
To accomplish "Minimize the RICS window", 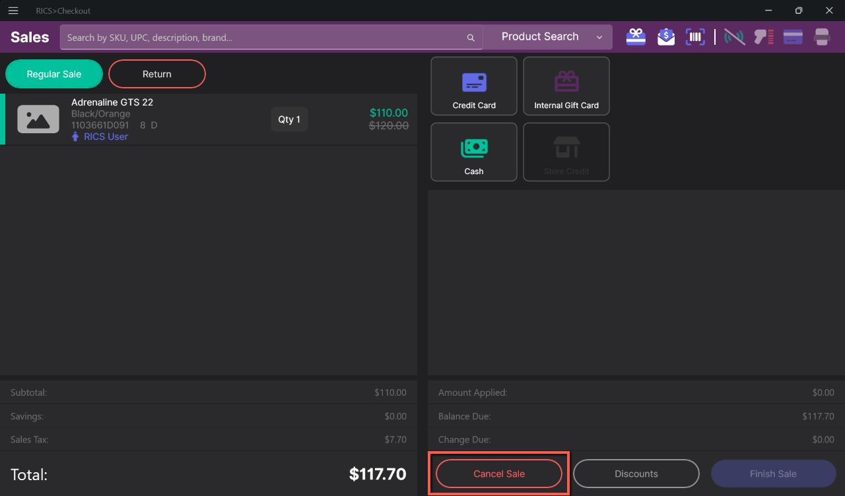I will pyautogui.click(x=768, y=11).
